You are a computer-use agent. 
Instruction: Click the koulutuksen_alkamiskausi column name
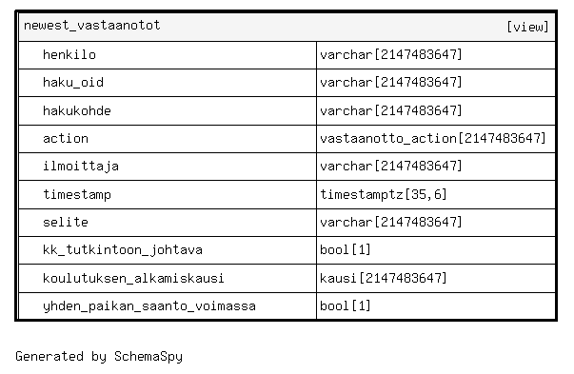pyautogui.click(x=133, y=278)
